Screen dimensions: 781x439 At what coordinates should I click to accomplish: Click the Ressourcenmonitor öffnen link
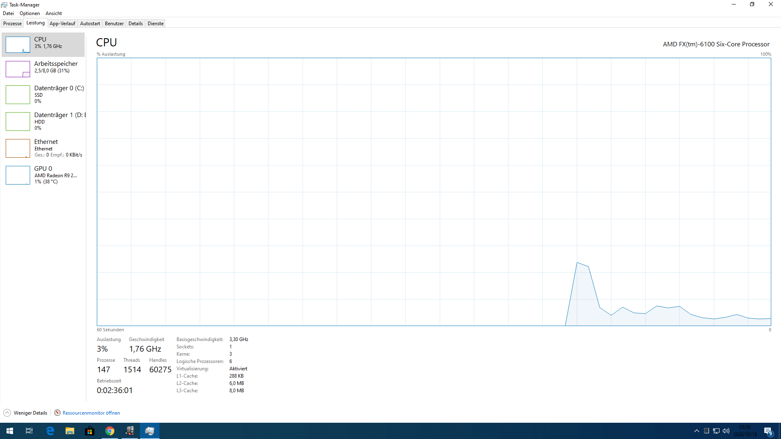tap(91, 413)
